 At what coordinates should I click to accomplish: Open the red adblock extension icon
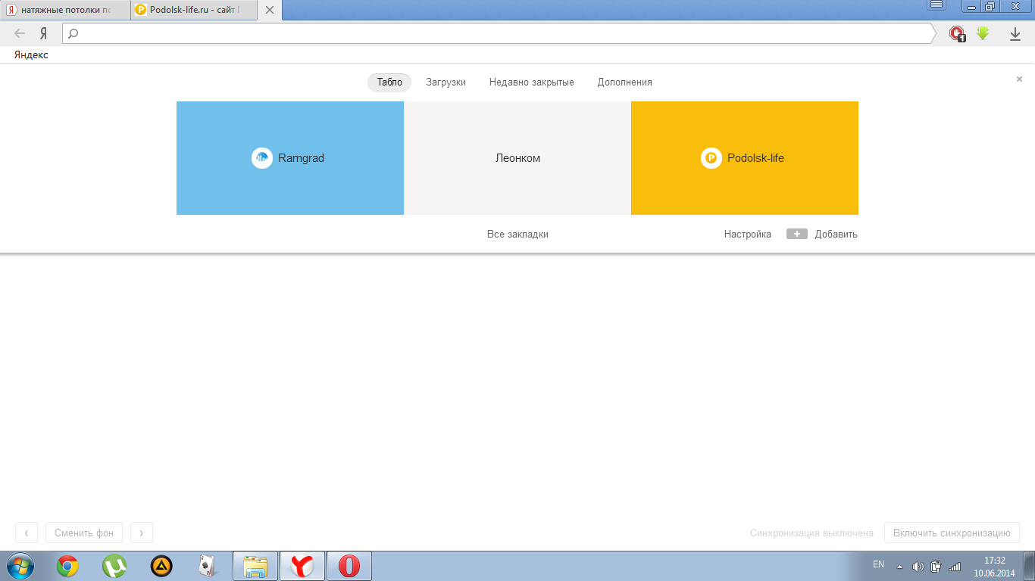tap(958, 34)
